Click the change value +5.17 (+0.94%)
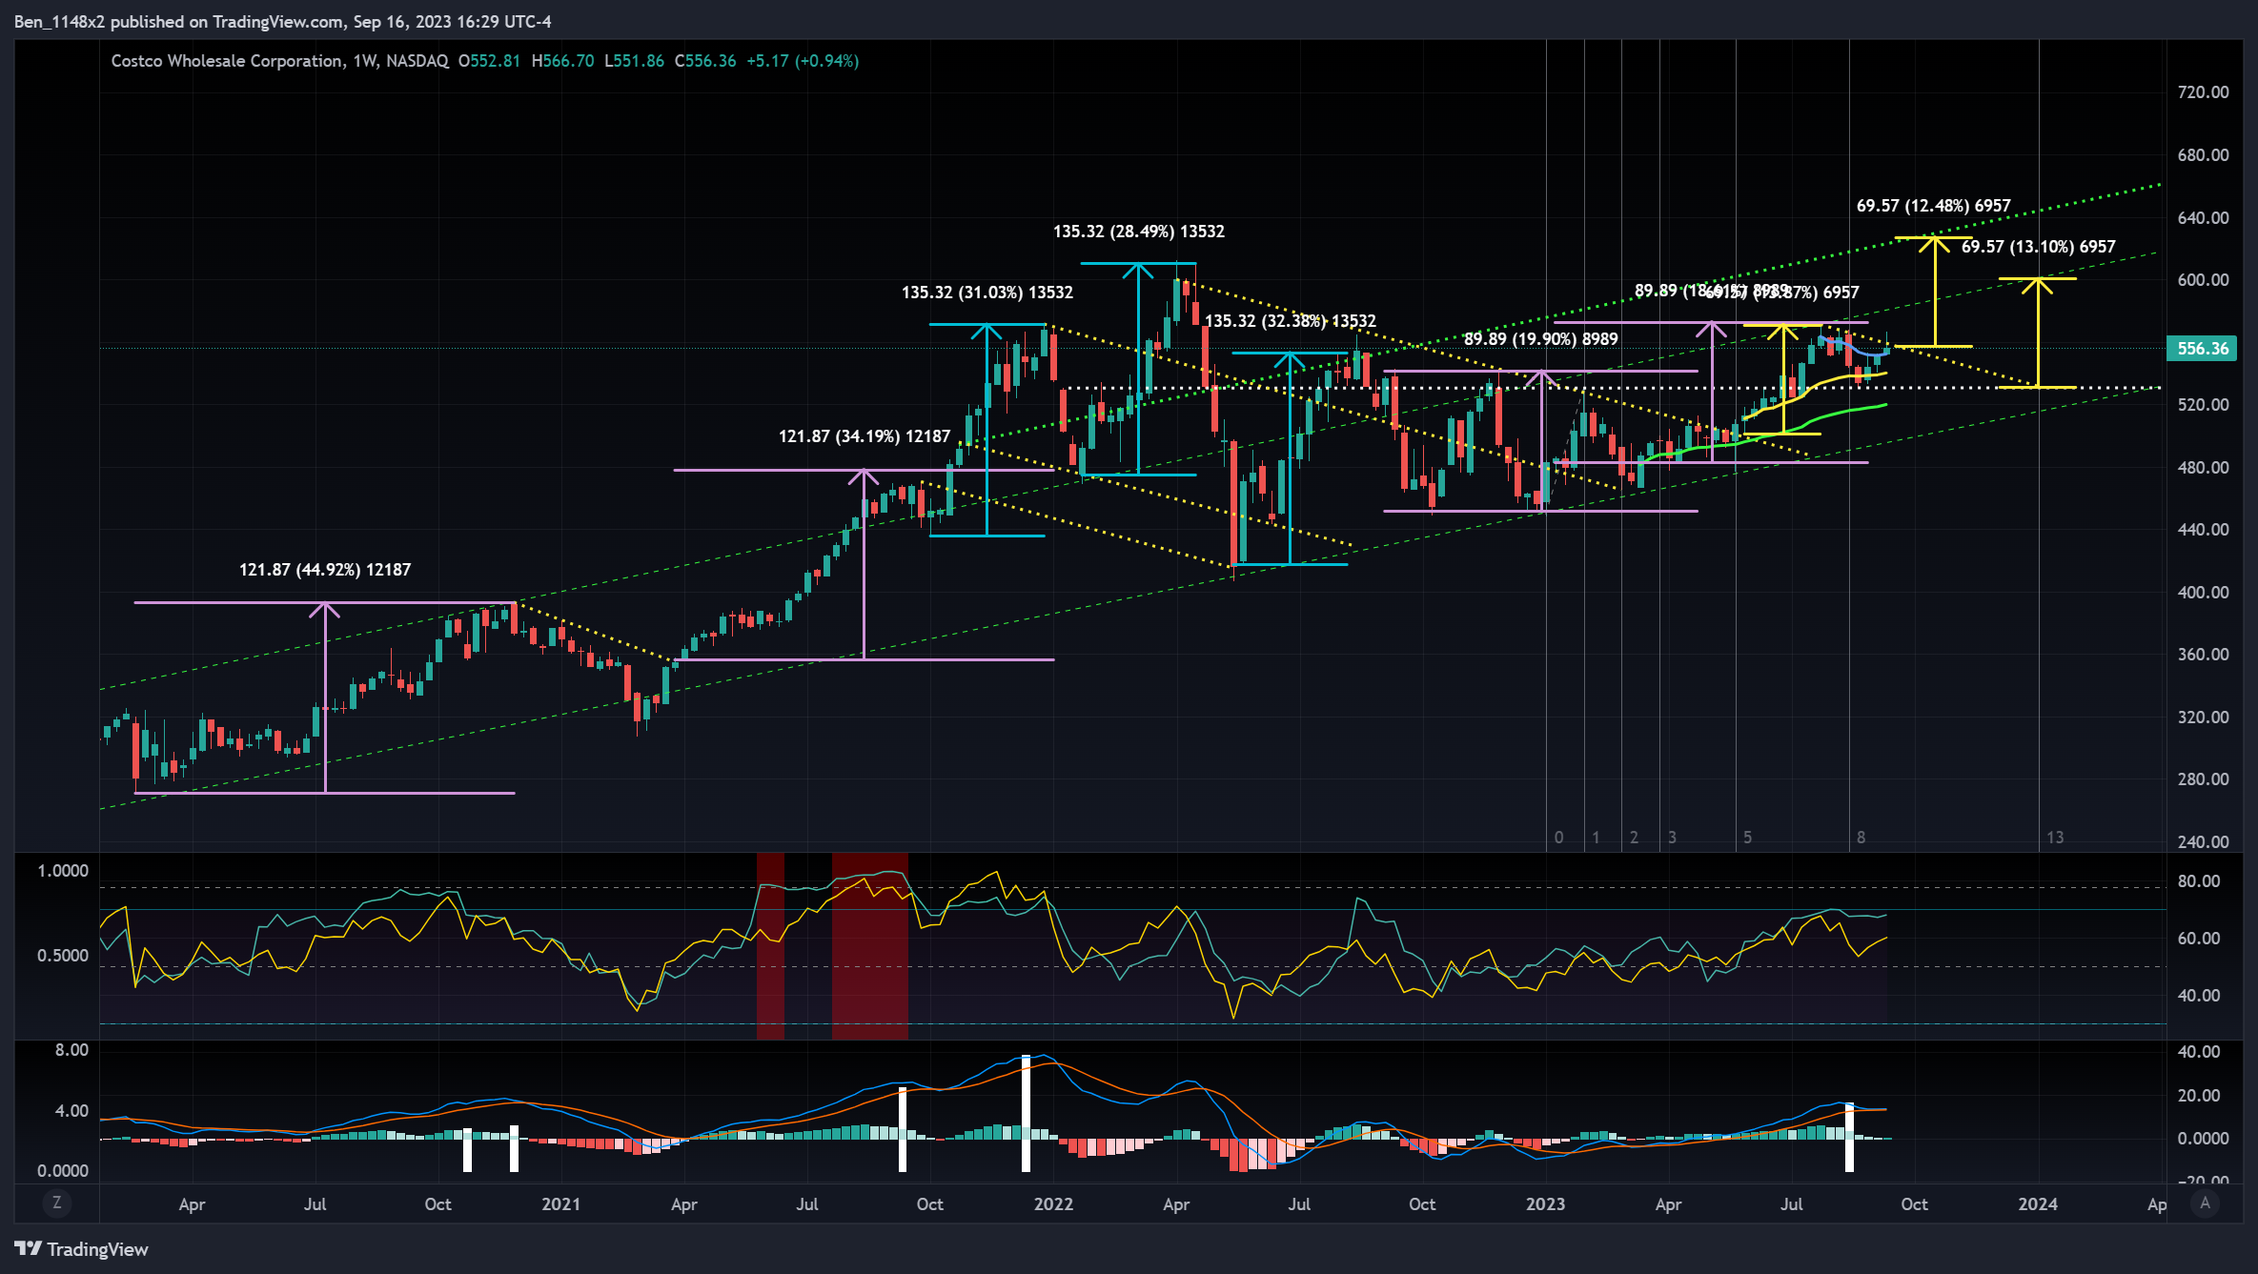The image size is (2258, 1274). [803, 61]
